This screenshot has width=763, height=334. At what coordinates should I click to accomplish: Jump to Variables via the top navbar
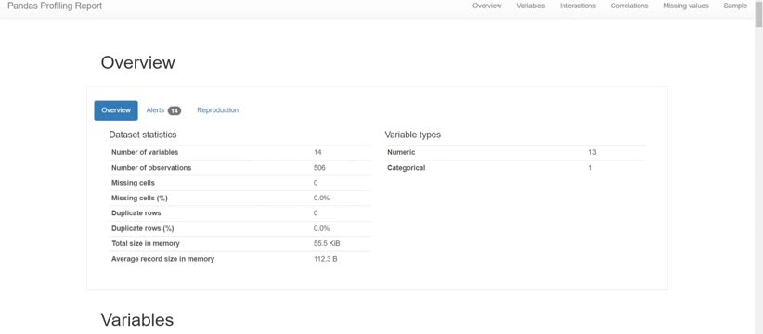pyautogui.click(x=530, y=6)
